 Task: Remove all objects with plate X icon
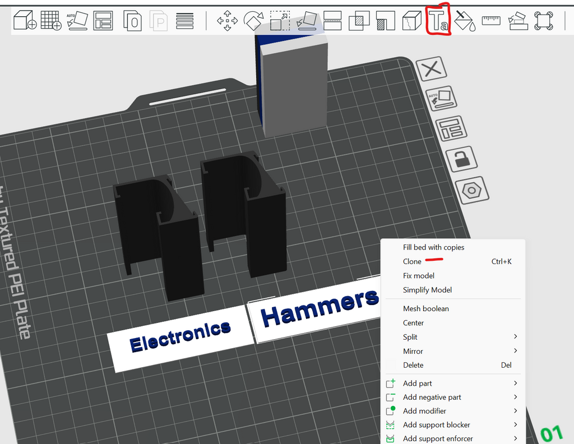(432, 68)
